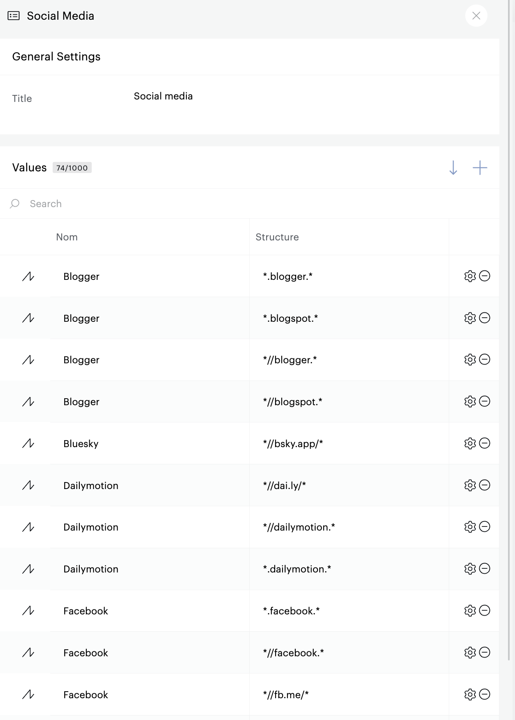Close the Social Media panel

476,16
